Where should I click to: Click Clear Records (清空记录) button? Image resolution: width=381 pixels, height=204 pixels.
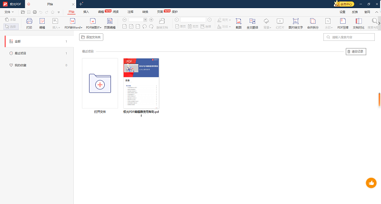[x=356, y=51]
